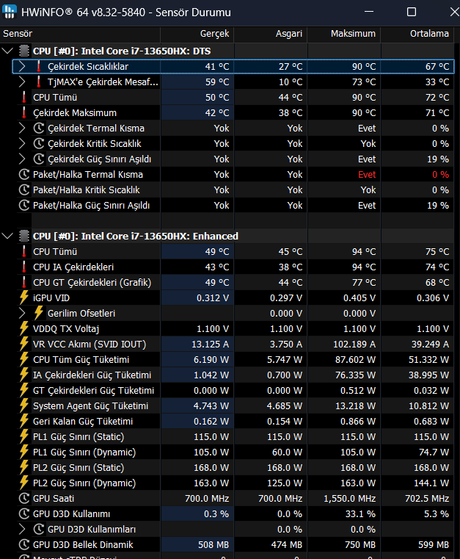Screen dimensions: 460x559
Task: Click thermometer icon beside CPU IA Çekirdekleri
Action: point(24,267)
